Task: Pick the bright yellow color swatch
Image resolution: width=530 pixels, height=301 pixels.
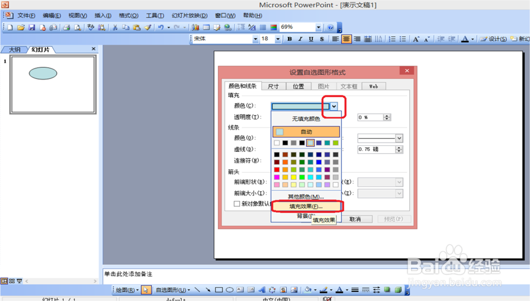Action: click(294, 177)
